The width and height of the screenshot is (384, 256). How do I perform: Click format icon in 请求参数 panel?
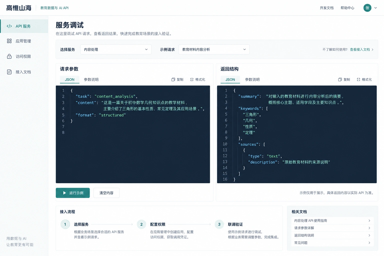point(192,79)
